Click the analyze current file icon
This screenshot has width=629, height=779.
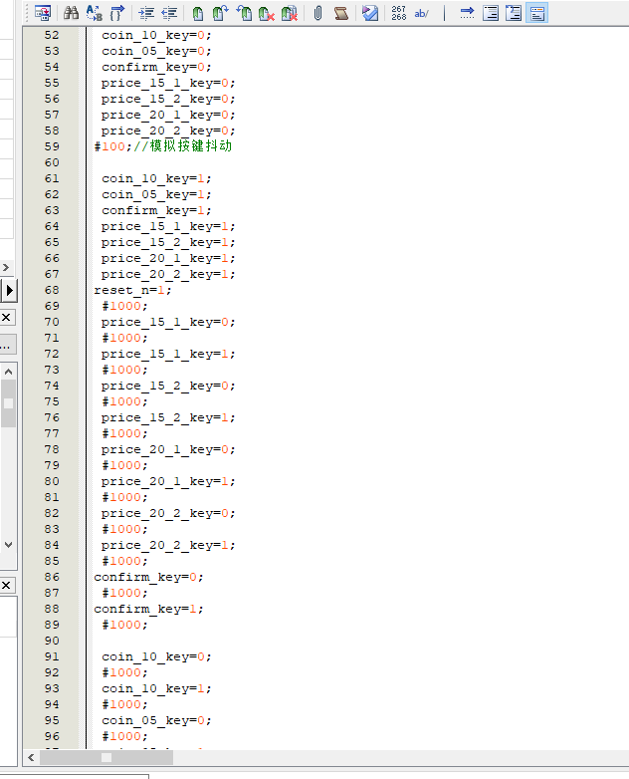[370, 13]
